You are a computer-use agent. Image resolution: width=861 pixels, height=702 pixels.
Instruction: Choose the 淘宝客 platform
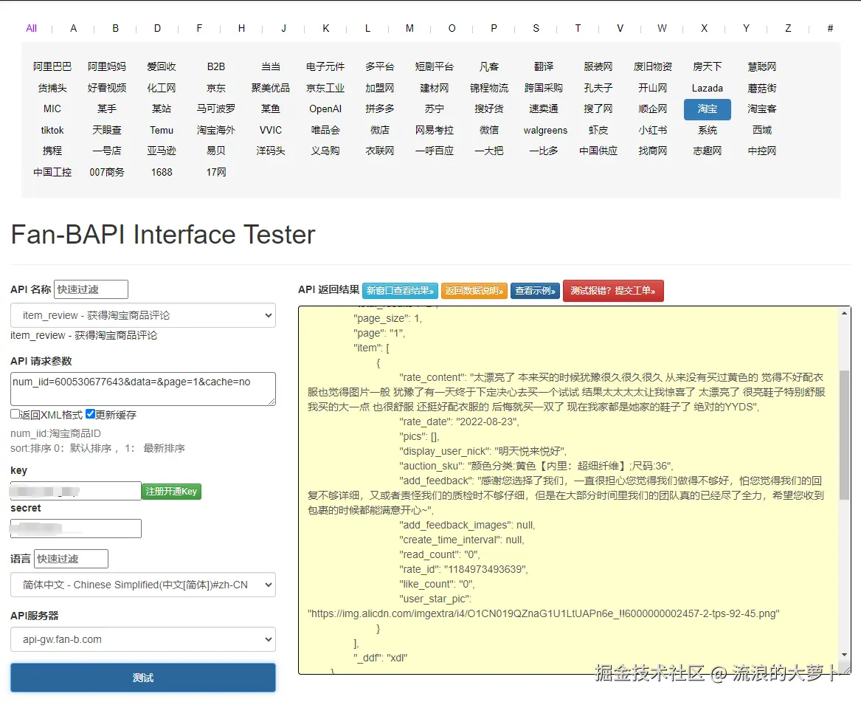tap(761, 109)
